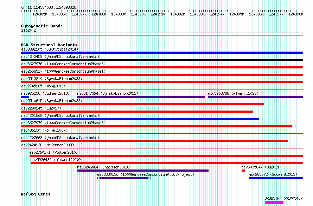Open esv2424130 (McKernan2009) label
Viewport: 313px width, 206px height.
[x=47, y=145]
